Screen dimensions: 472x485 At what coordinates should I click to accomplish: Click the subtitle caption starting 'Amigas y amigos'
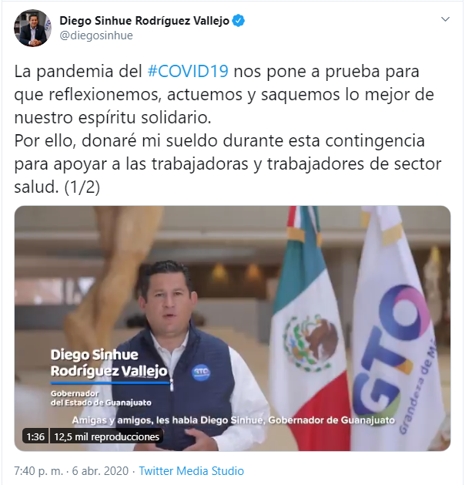(233, 420)
